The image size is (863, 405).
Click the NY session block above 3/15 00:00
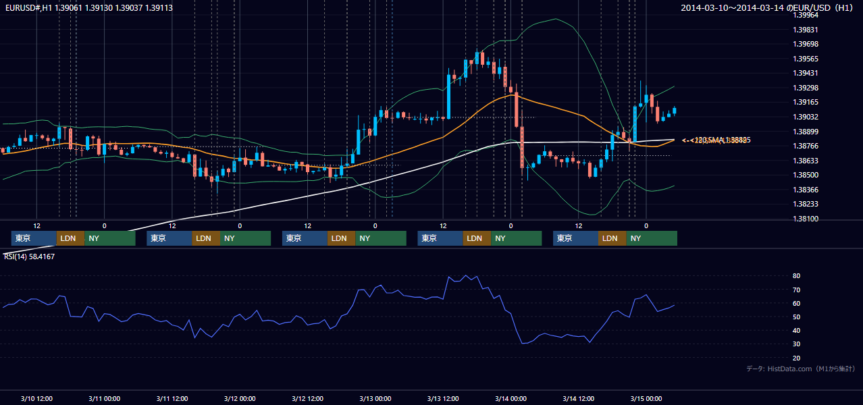652,238
